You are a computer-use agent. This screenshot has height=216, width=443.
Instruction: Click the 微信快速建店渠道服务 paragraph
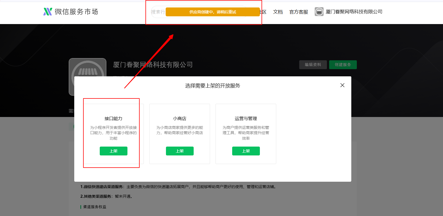pyautogui.click(x=178, y=187)
